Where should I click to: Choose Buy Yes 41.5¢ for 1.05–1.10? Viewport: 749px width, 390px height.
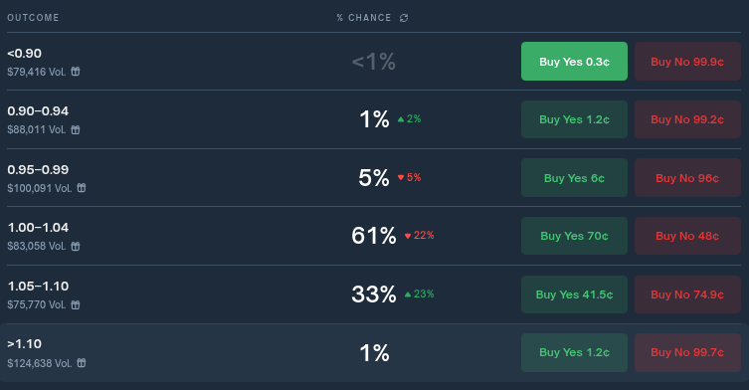pos(574,294)
